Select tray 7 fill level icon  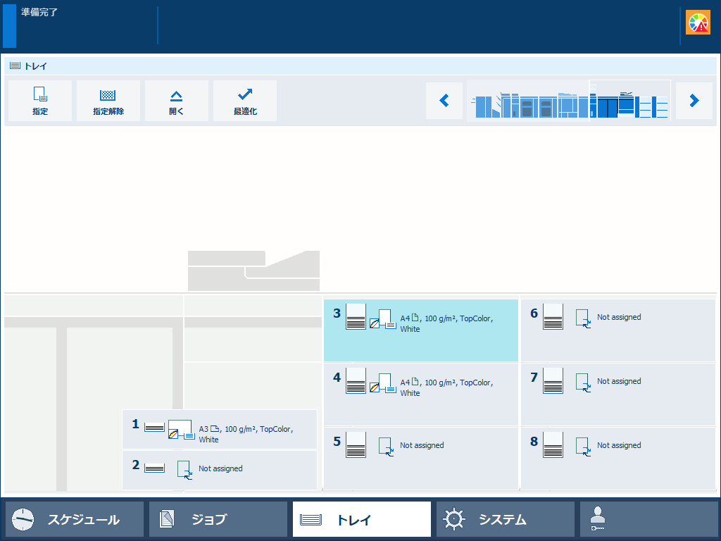[553, 381]
